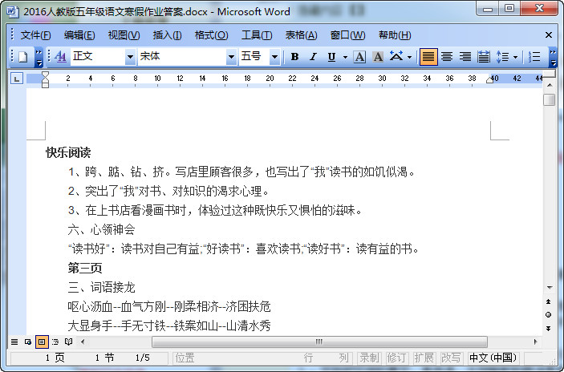Click the horizontal scrollbar thumb
Viewport: 564px width, 372px height.
coord(319,342)
